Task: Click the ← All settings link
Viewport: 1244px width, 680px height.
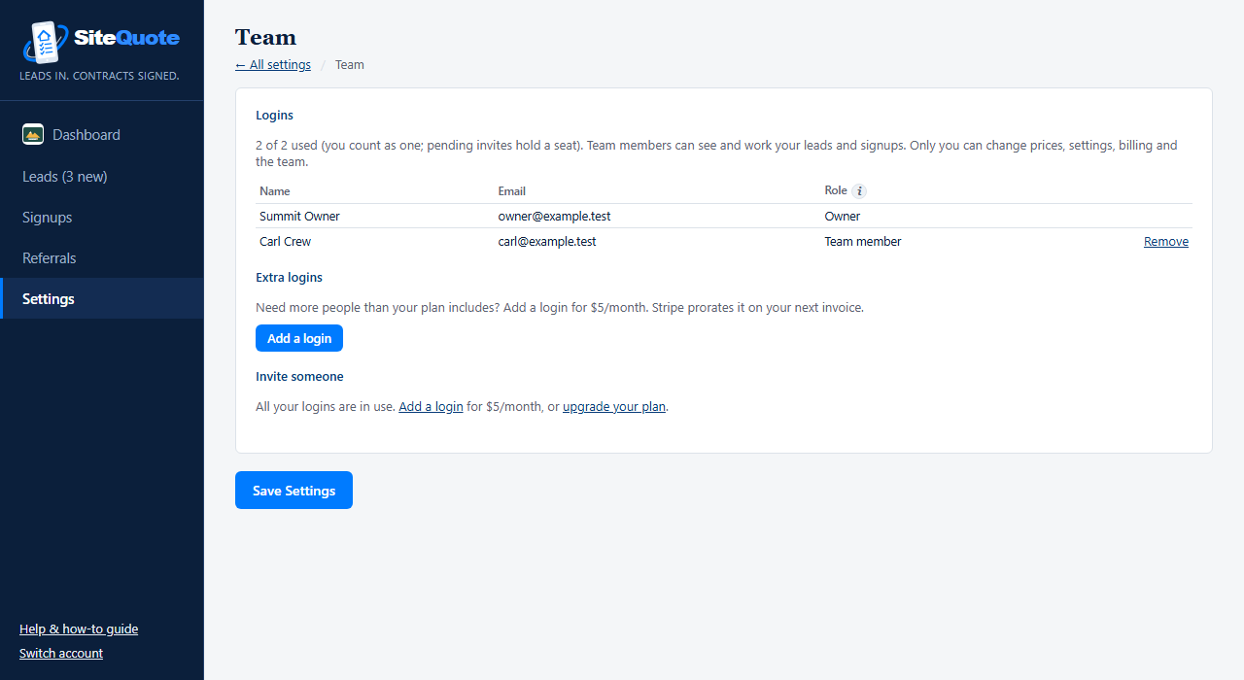Action: (273, 65)
